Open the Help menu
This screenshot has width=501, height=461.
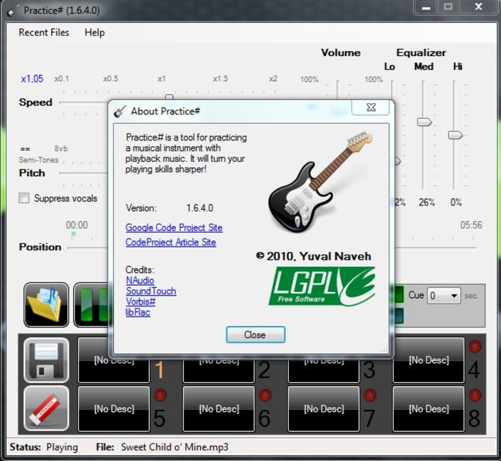95,32
